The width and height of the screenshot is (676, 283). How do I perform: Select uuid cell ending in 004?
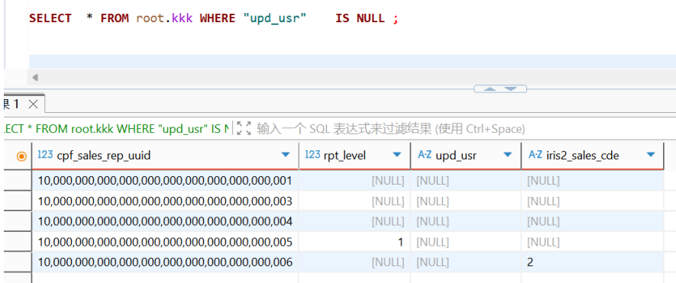coord(165,221)
